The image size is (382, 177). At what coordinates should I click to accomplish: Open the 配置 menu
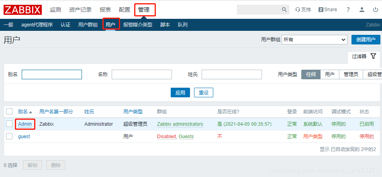(x=125, y=10)
